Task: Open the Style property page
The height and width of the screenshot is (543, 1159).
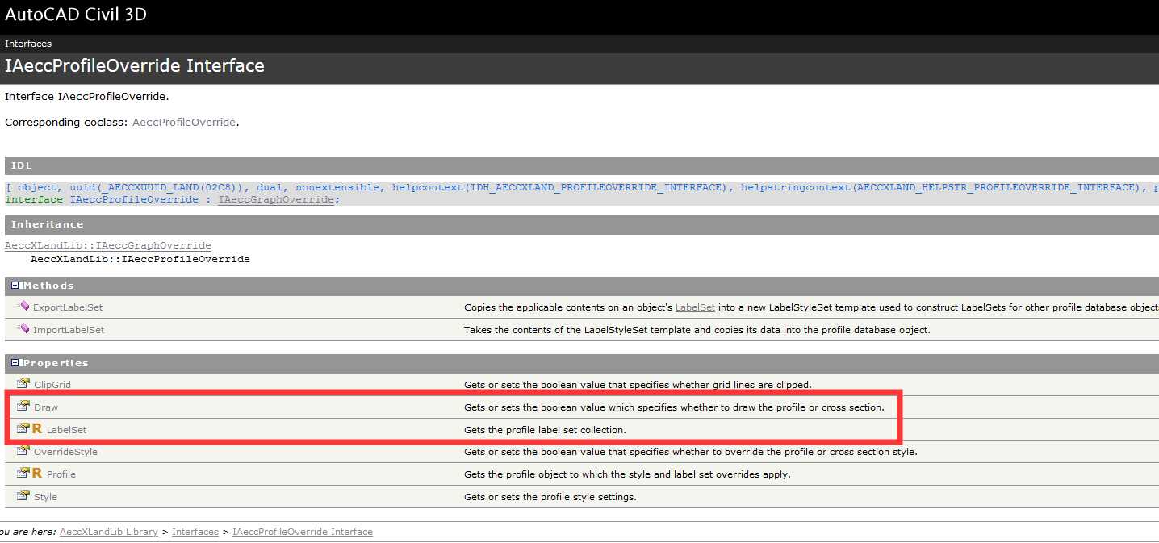Action: click(45, 497)
